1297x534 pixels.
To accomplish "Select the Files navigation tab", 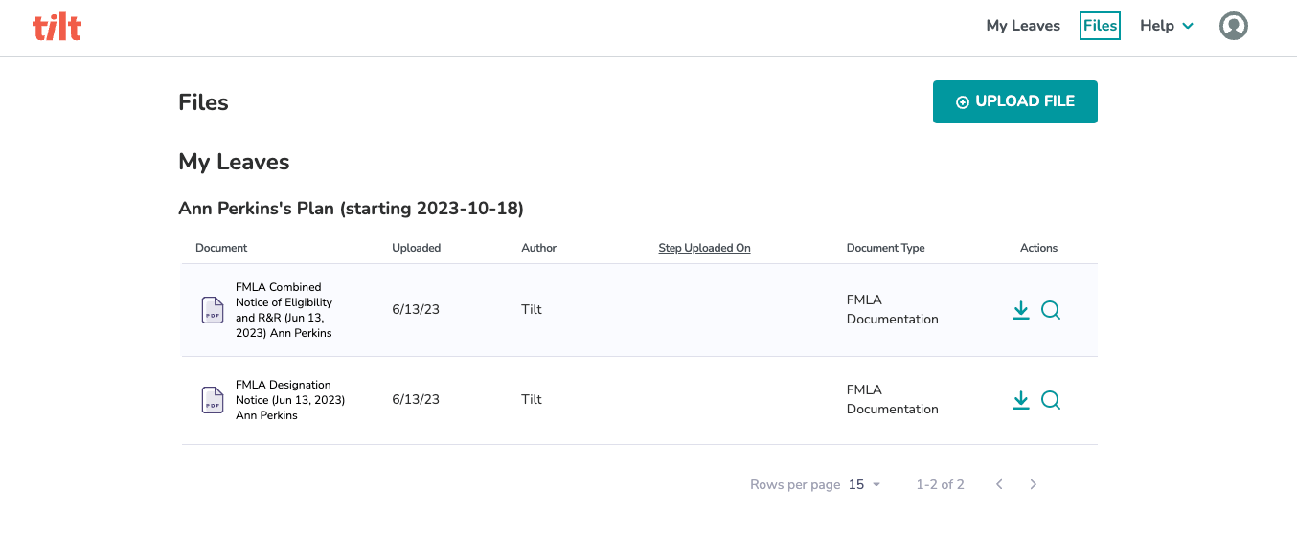I will click(x=1100, y=26).
